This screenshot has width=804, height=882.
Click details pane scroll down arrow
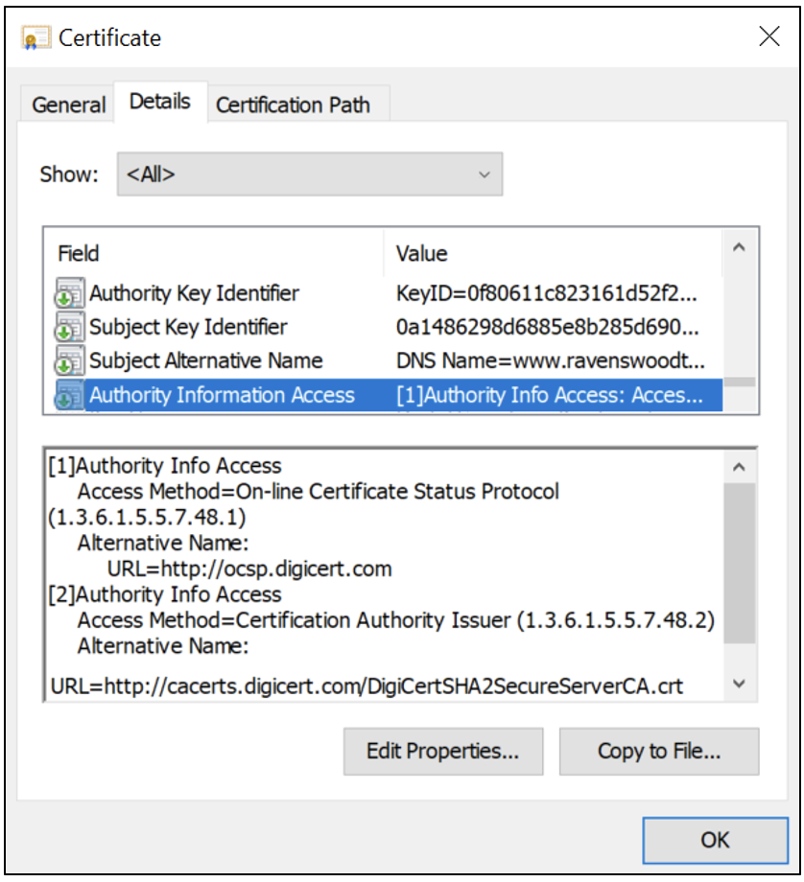click(740, 684)
